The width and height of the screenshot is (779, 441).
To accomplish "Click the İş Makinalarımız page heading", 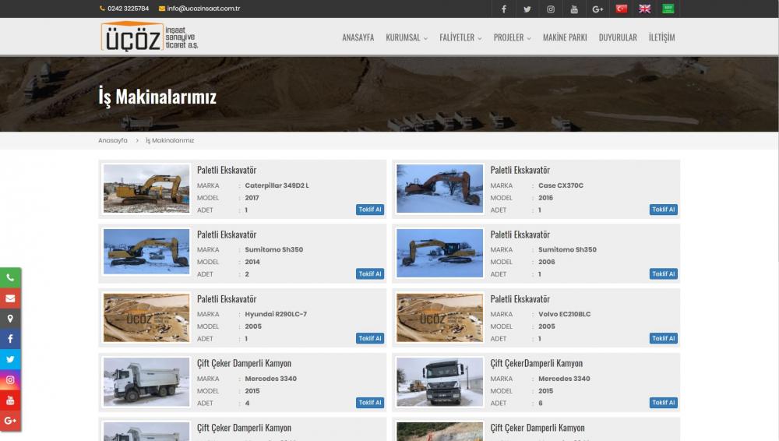I will [x=157, y=97].
